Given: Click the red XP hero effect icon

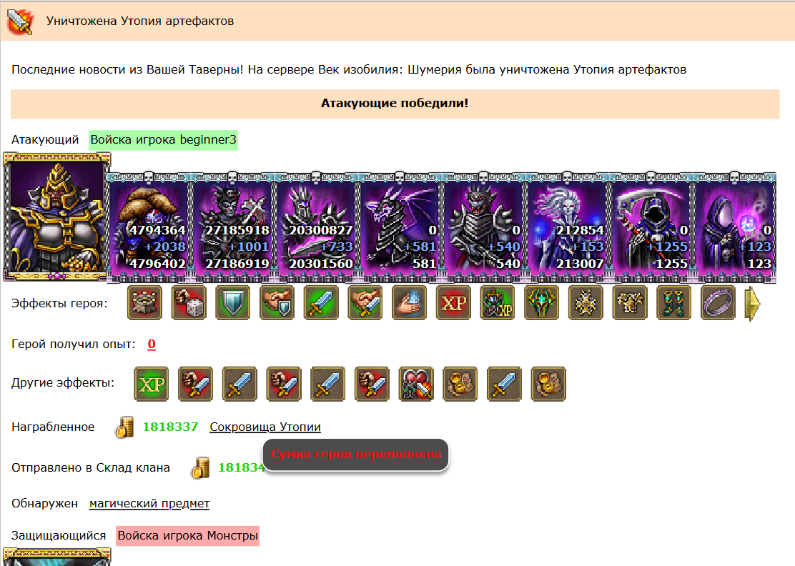Looking at the screenshot, I should 453,302.
